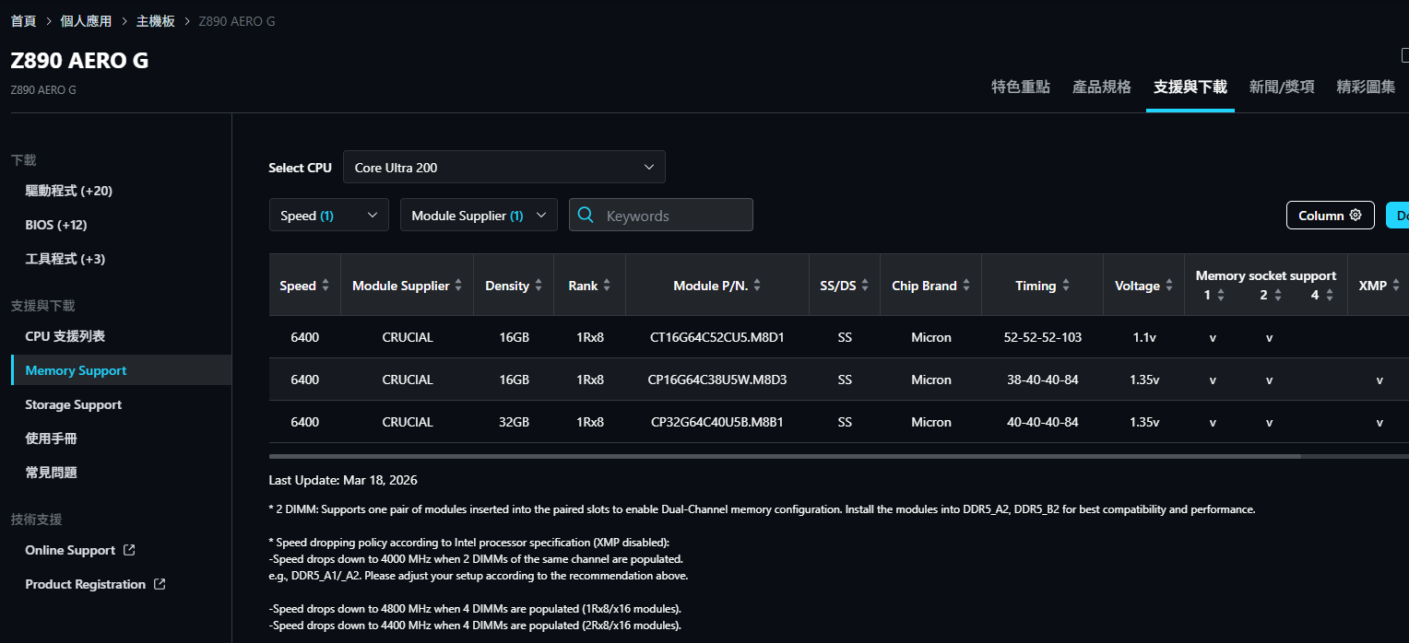Viewport: 1409px width, 643px height.
Task: Click the 主機板 breadcrumb link
Action: coord(156,20)
